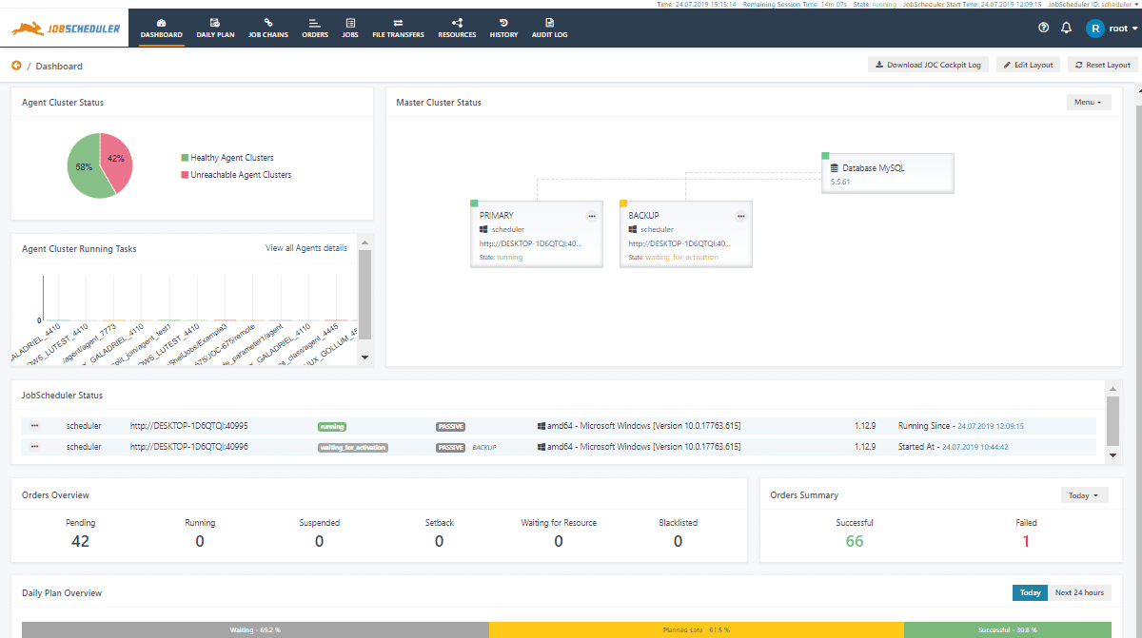Open the PRIMARY node ellipsis menu
The height and width of the screenshot is (638, 1142).
pyautogui.click(x=591, y=216)
